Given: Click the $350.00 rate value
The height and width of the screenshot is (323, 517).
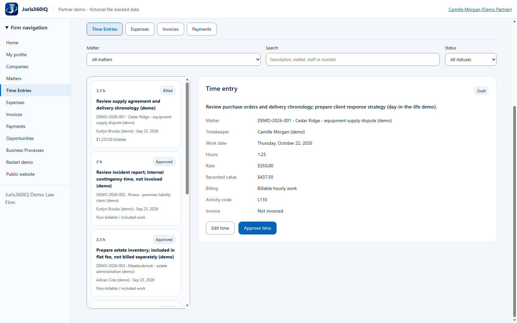Looking at the screenshot, I should coord(265,166).
